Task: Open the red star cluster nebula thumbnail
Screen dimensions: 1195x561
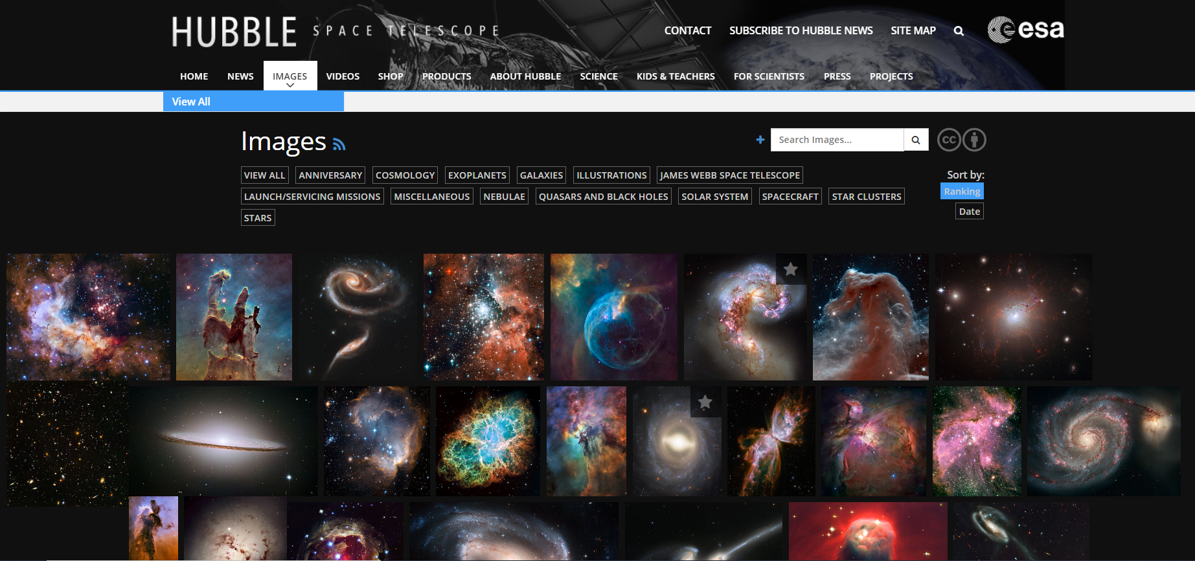Action: coord(483,317)
